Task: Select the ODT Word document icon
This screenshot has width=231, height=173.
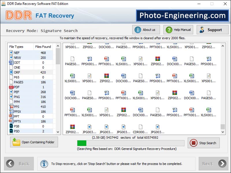Action: click(x=11, y=62)
